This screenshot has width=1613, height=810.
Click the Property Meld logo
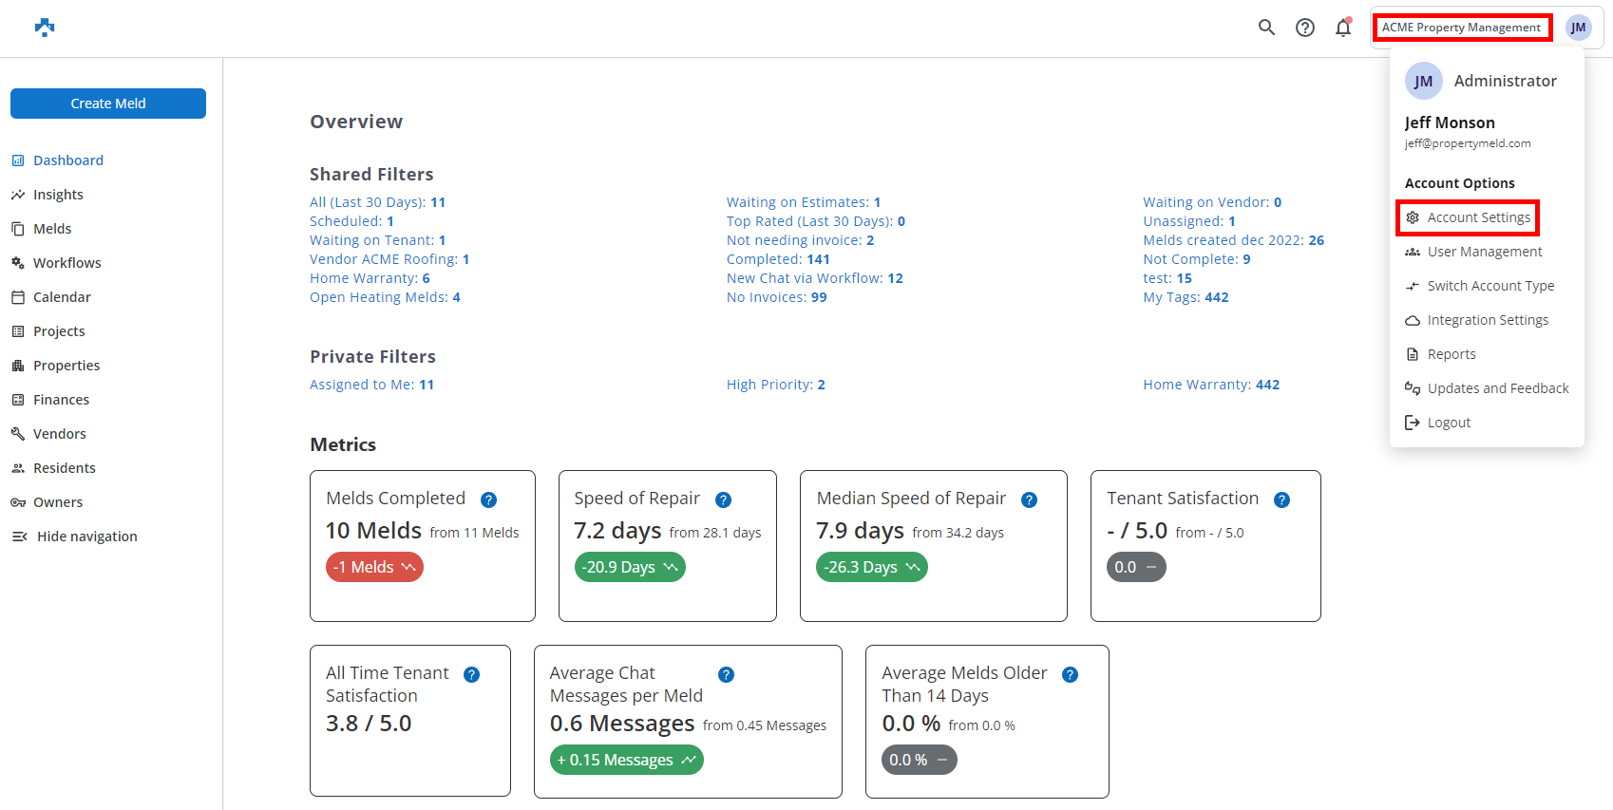45,28
